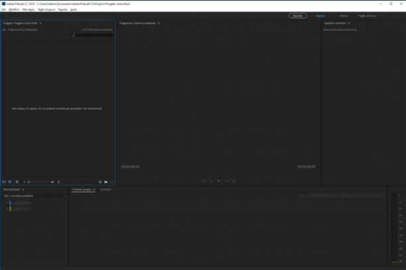Play the program monitor
This screenshot has height=270, width=406.
(219, 181)
